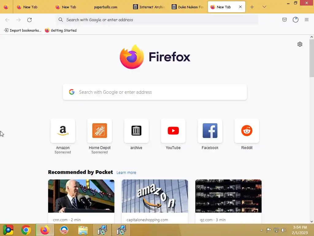314x236 pixels.
Task: Open the first taskbar browser icon
Action: [x=8, y=230]
